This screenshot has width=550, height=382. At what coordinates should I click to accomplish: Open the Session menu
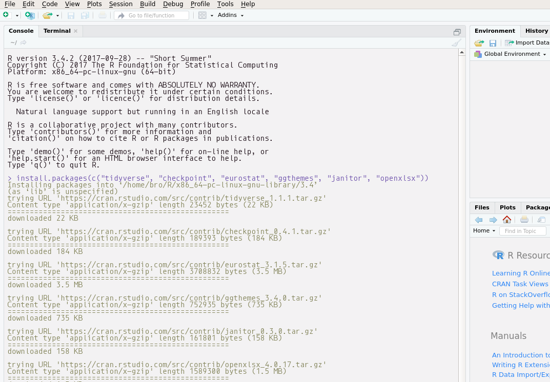pyautogui.click(x=120, y=4)
